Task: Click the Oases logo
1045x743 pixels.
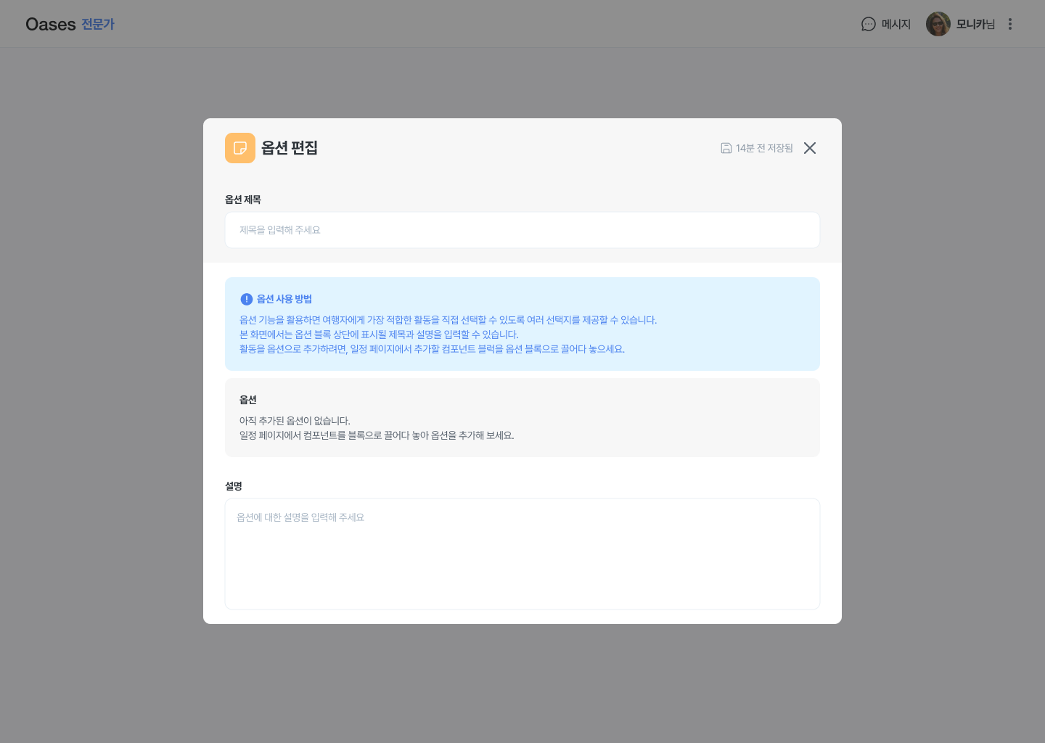Action: (51, 24)
